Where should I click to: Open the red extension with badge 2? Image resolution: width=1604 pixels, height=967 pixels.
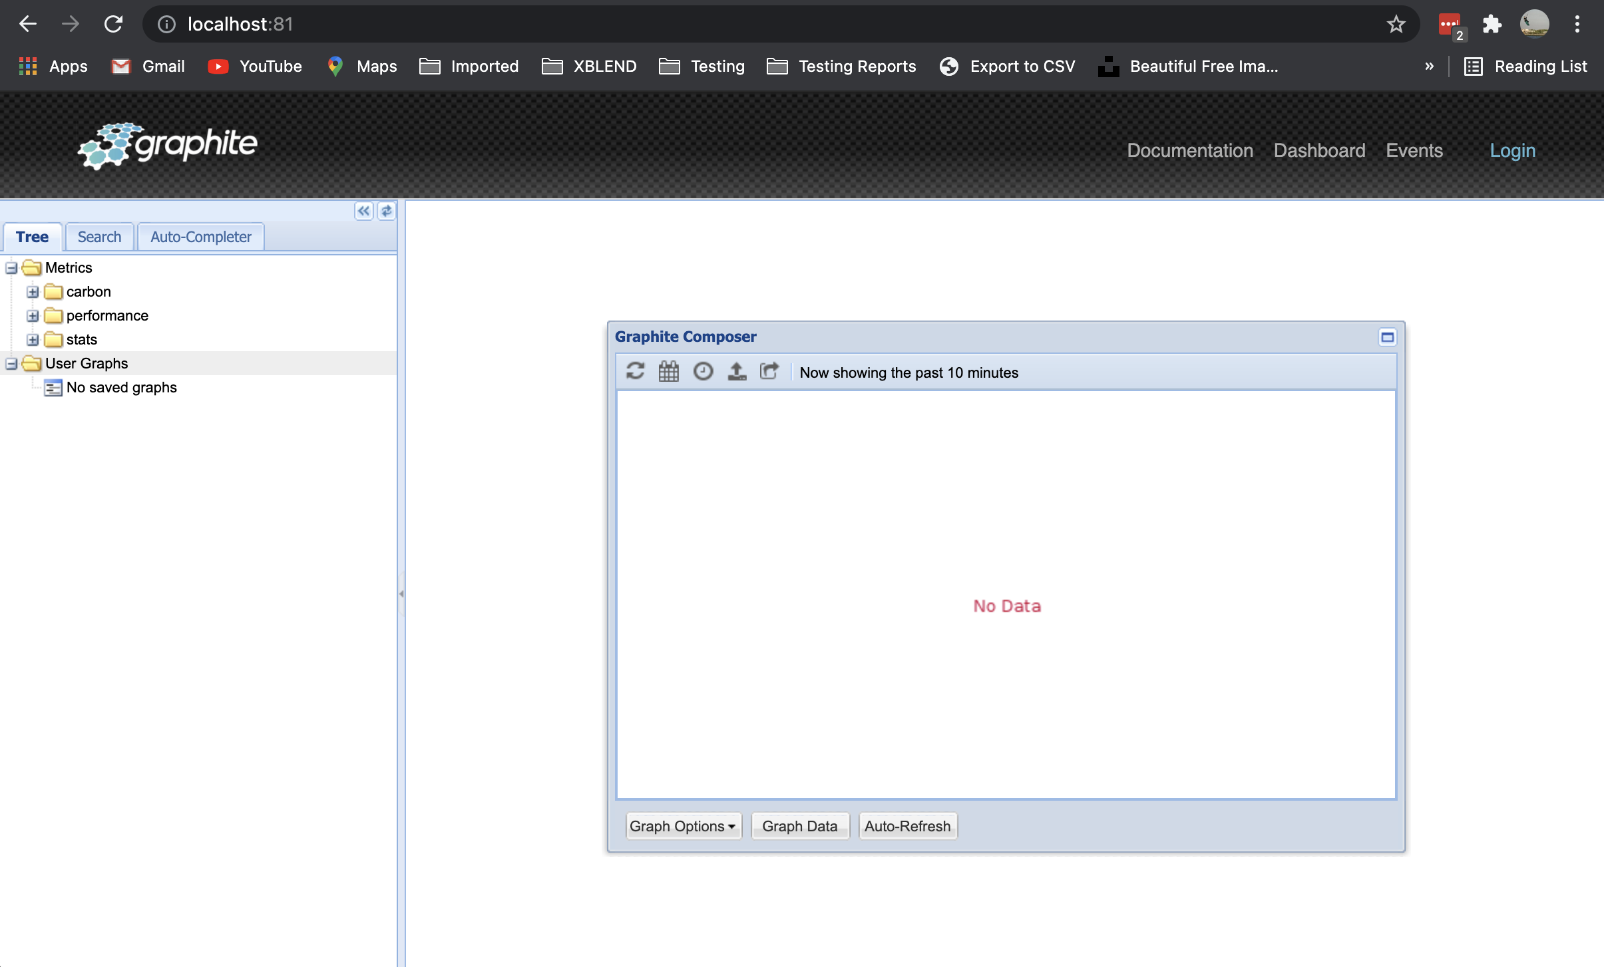tap(1451, 26)
